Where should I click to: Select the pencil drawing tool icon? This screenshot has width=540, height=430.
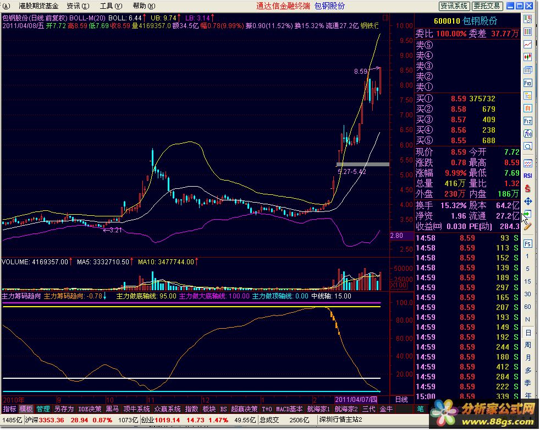[527, 226]
